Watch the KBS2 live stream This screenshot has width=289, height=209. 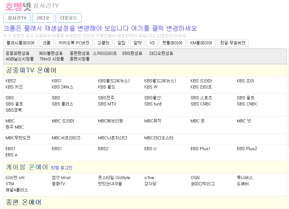(x=10, y=81)
